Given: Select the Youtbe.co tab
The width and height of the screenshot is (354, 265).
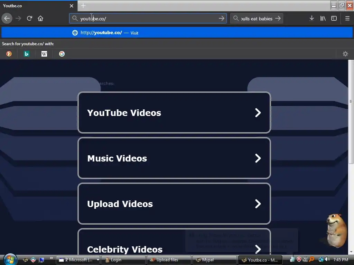Looking at the screenshot, I should pos(39,6).
